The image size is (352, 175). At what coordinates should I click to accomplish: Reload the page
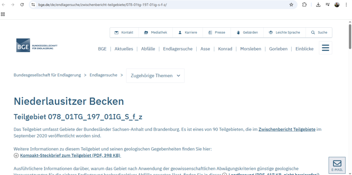click(22, 5)
